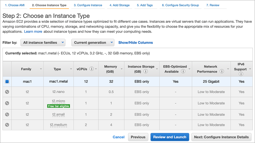The width and height of the screenshot is (255, 143).
Task: Open the 6. Configure Security Group step
Action: [x=180, y=5]
